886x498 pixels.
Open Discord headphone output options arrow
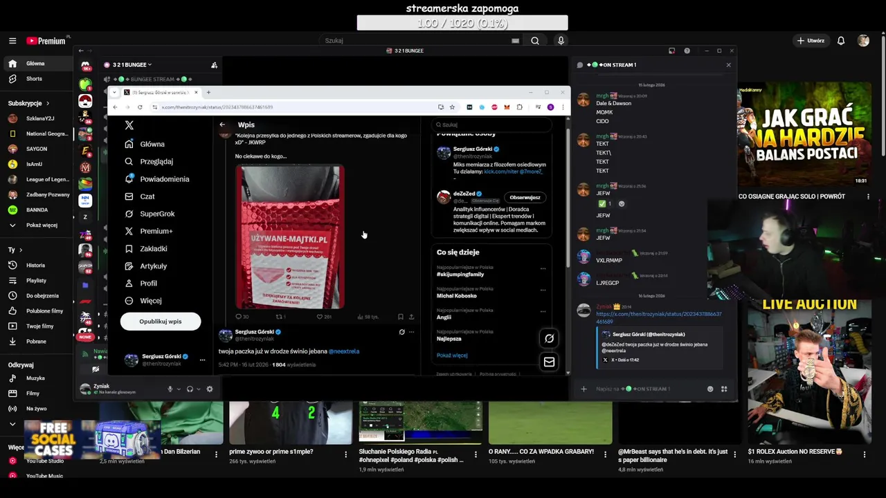click(x=199, y=389)
